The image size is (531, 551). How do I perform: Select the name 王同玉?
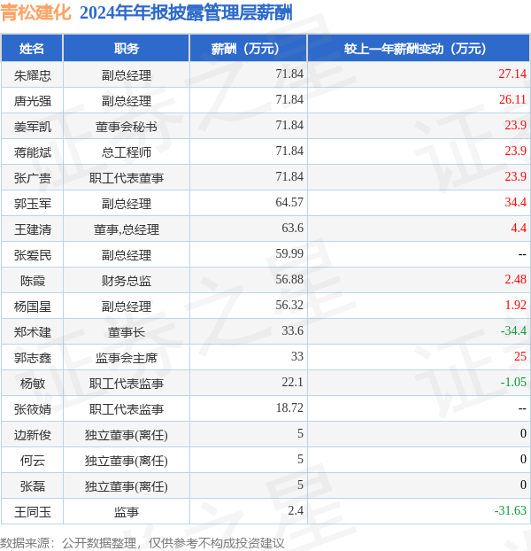tap(32, 512)
